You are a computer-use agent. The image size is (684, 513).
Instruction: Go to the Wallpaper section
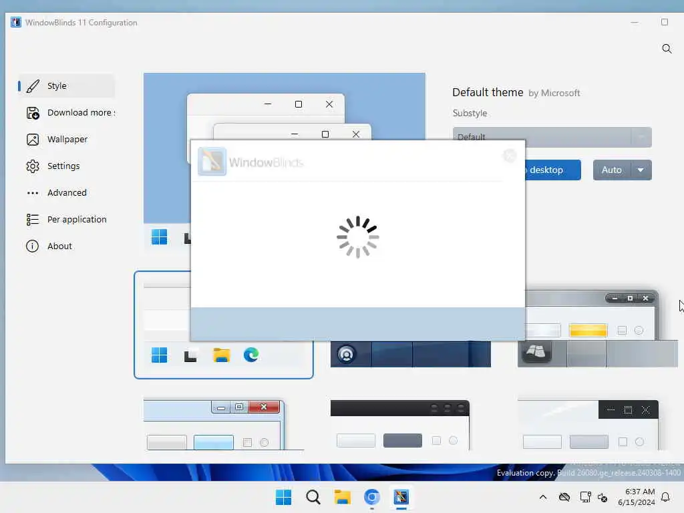(66, 139)
